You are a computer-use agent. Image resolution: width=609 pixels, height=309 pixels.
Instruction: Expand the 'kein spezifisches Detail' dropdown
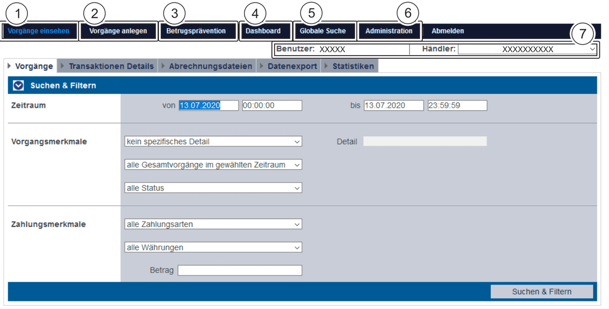(x=213, y=142)
